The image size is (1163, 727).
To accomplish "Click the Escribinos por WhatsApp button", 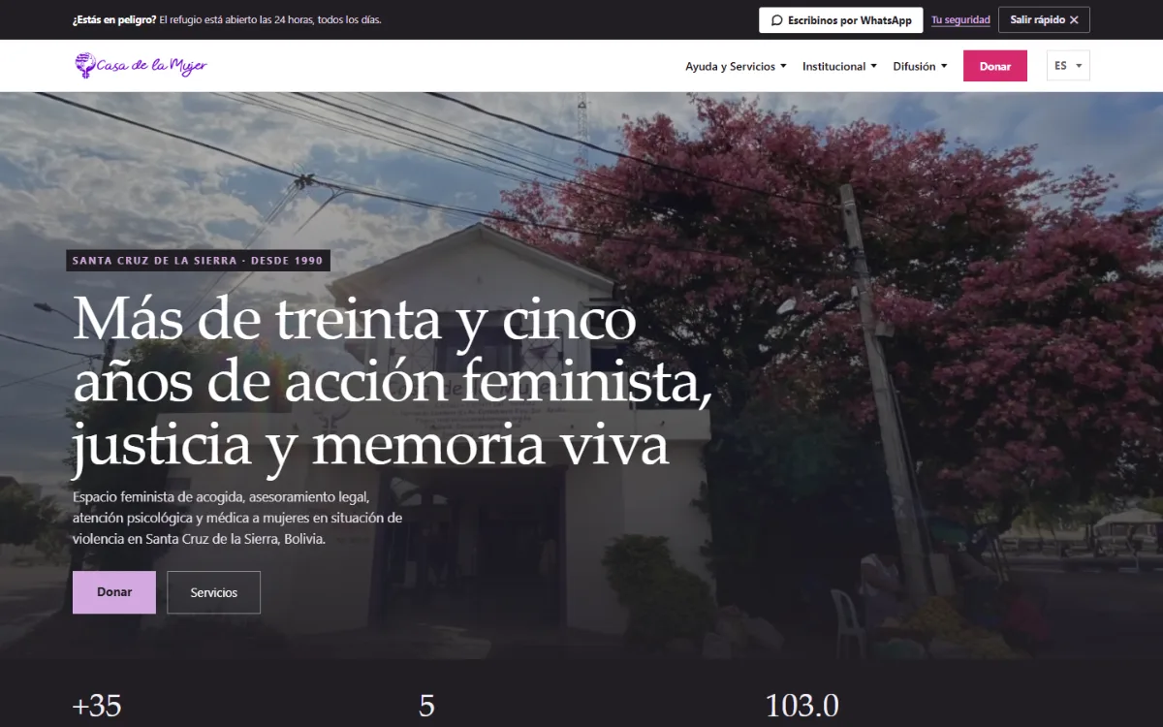I will tap(841, 20).
